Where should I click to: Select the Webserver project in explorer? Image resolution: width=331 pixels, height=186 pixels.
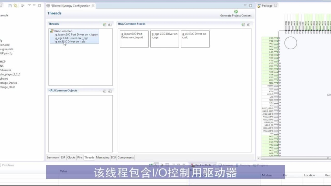tap(6, 70)
